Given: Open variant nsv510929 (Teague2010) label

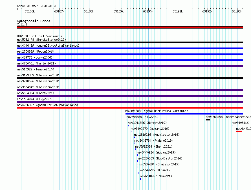Looking at the screenshot, I should pyautogui.click(x=36, y=69).
